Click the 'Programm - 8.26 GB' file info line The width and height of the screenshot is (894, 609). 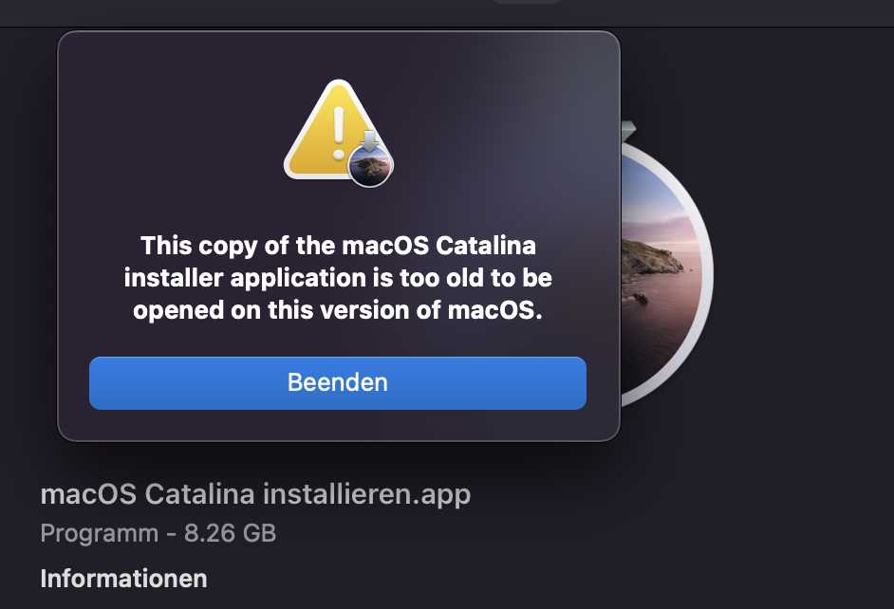click(158, 533)
